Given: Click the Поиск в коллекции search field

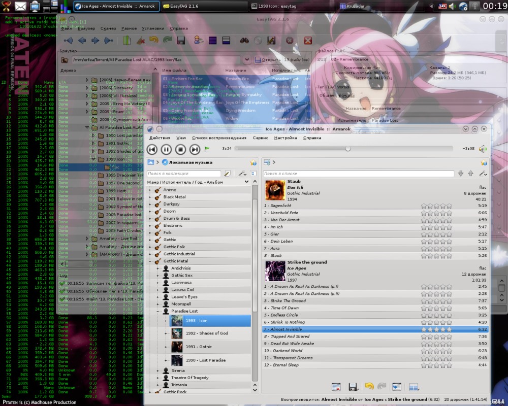Looking at the screenshot, I should (184, 174).
